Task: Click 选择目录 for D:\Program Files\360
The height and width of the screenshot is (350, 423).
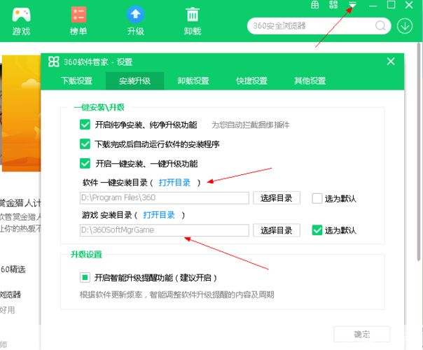Action: pos(277,198)
